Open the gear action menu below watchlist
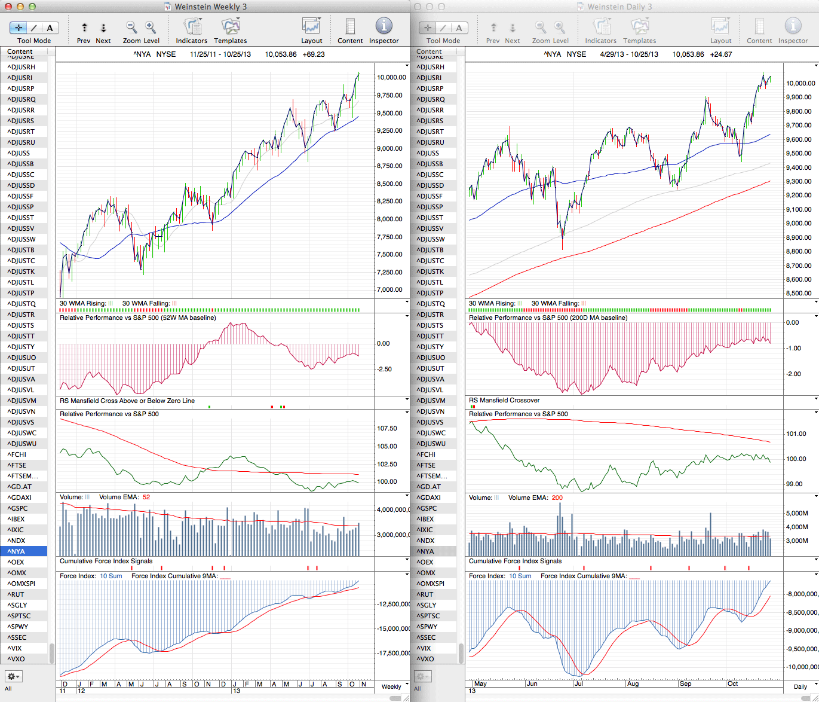Screen dimensions: 819x702 [x=13, y=676]
